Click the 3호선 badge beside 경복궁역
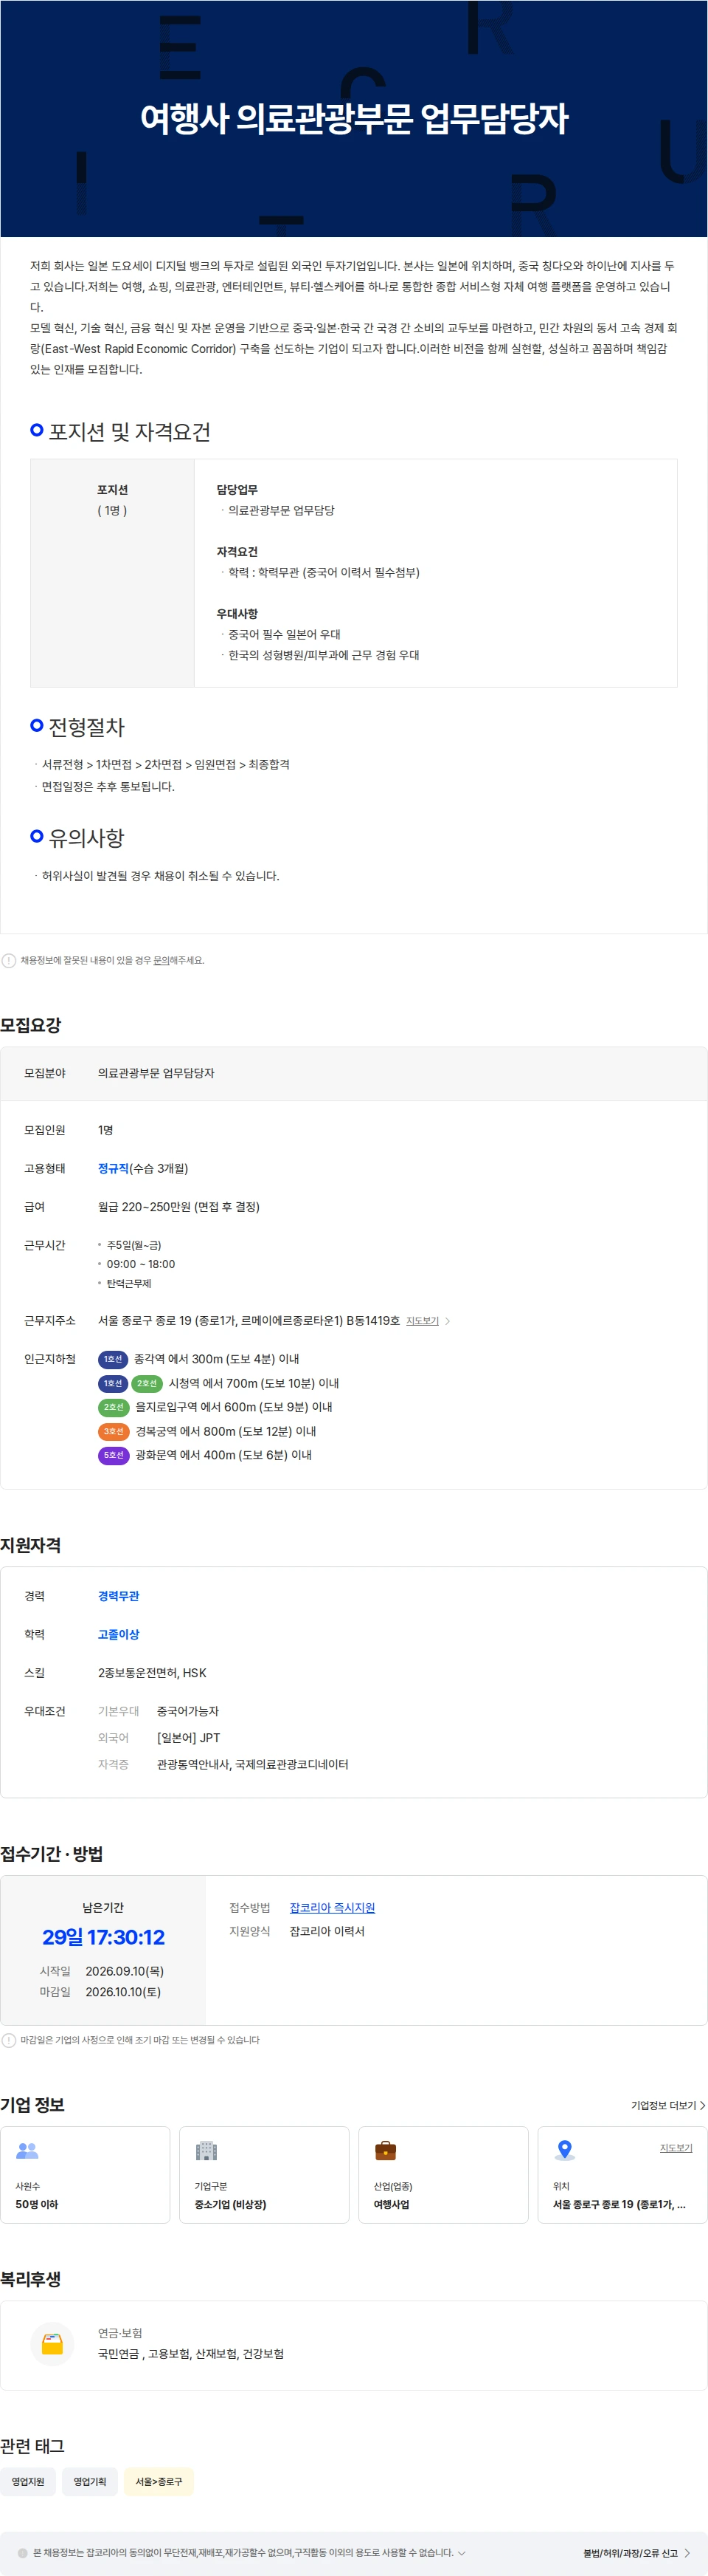 (114, 1431)
